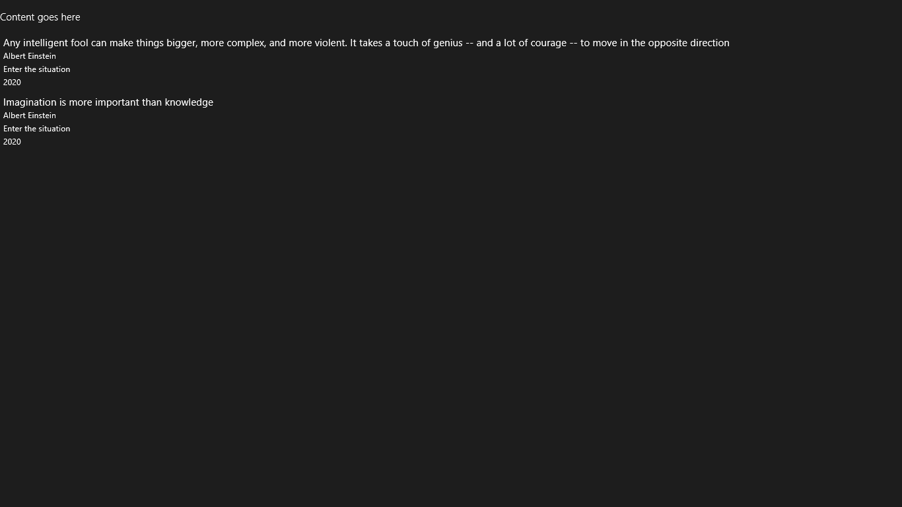
Task: Click the word 'fool' in the first quote
Action: coord(79,43)
